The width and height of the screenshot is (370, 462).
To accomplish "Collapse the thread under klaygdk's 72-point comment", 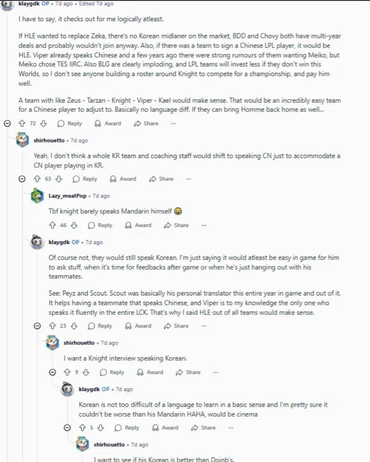I will pos(7,124).
